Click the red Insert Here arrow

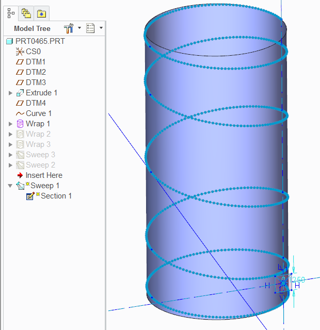[x=20, y=175]
